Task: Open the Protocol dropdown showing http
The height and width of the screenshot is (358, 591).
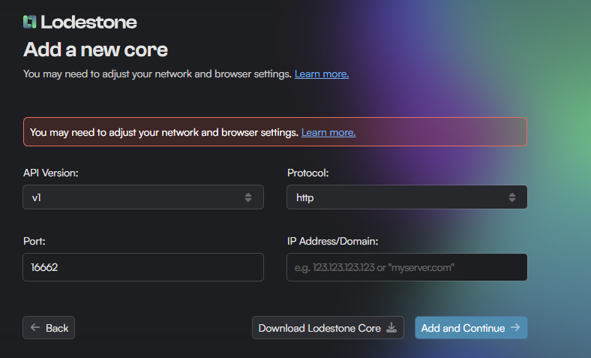Action: click(x=407, y=197)
